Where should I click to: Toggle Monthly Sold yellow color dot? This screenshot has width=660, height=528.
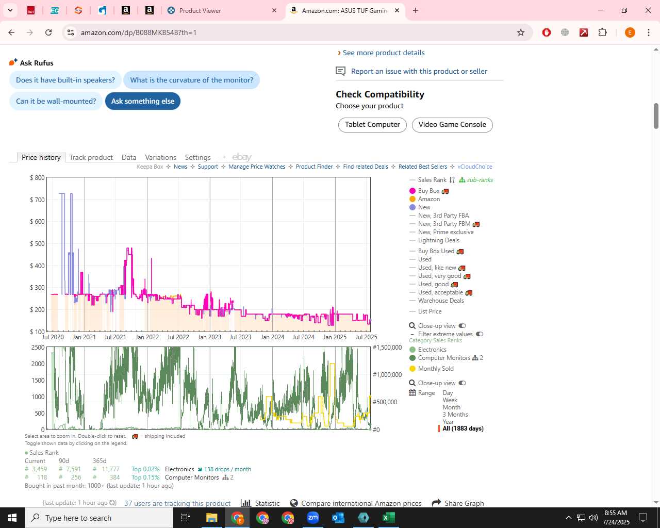pyautogui.click(x=412, y=369)
